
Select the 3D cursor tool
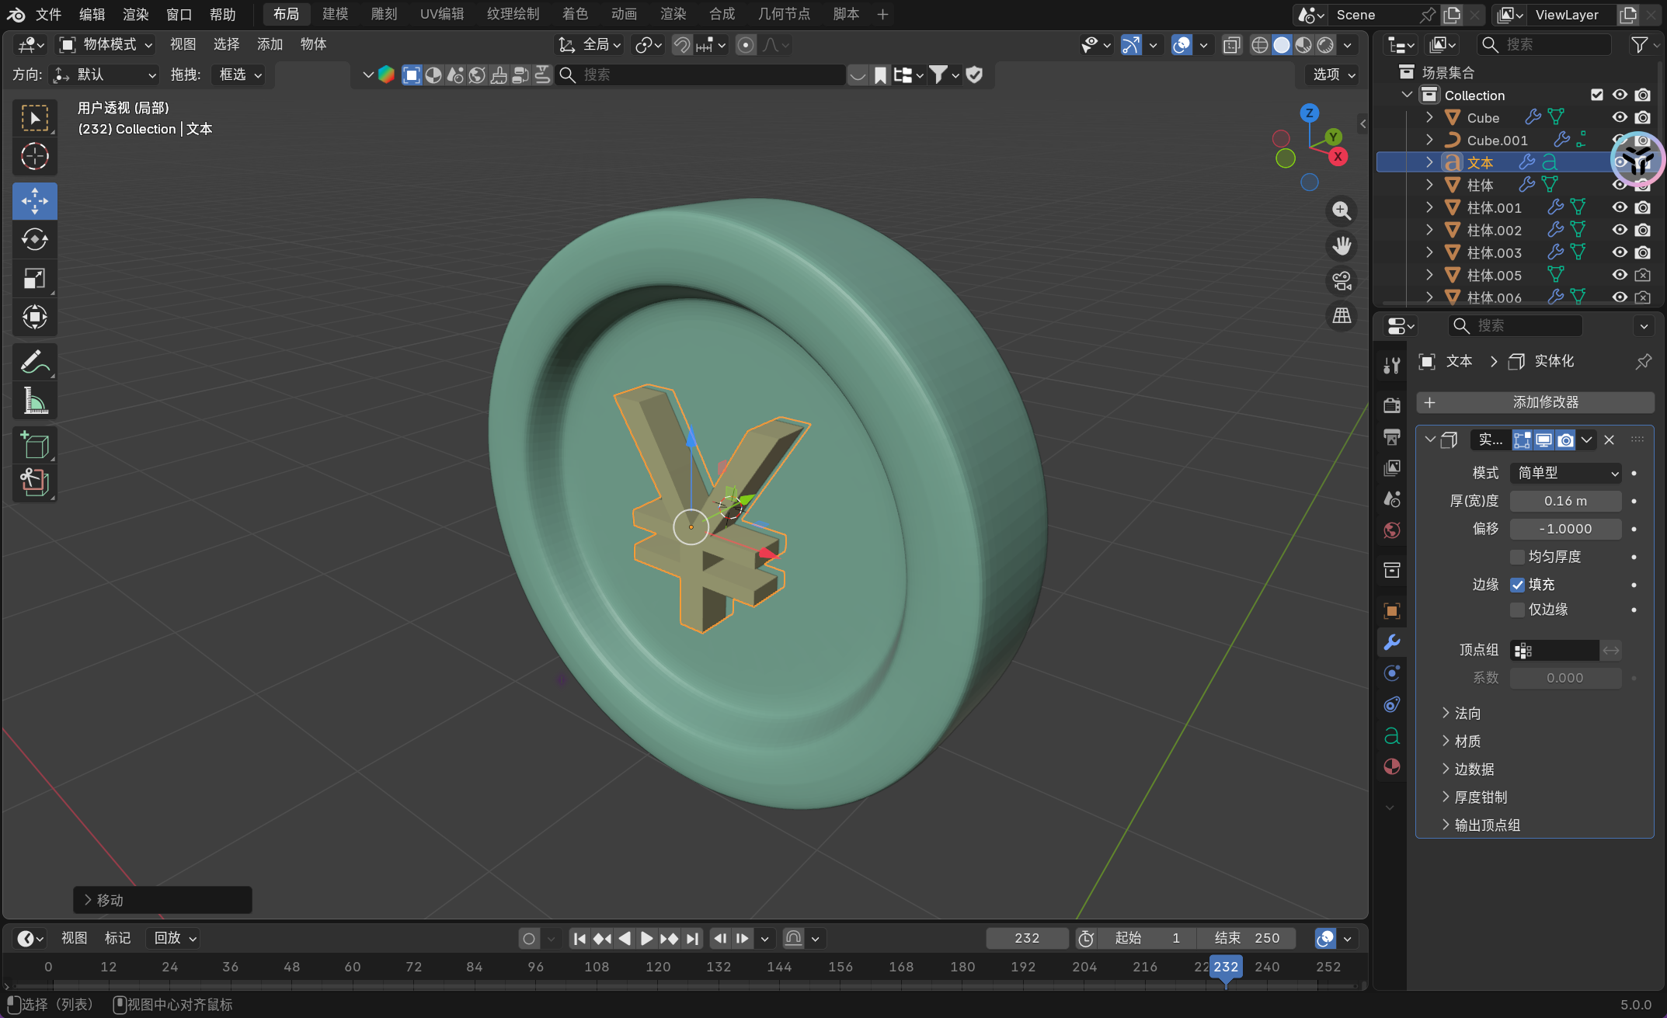[x=35, y=157]
